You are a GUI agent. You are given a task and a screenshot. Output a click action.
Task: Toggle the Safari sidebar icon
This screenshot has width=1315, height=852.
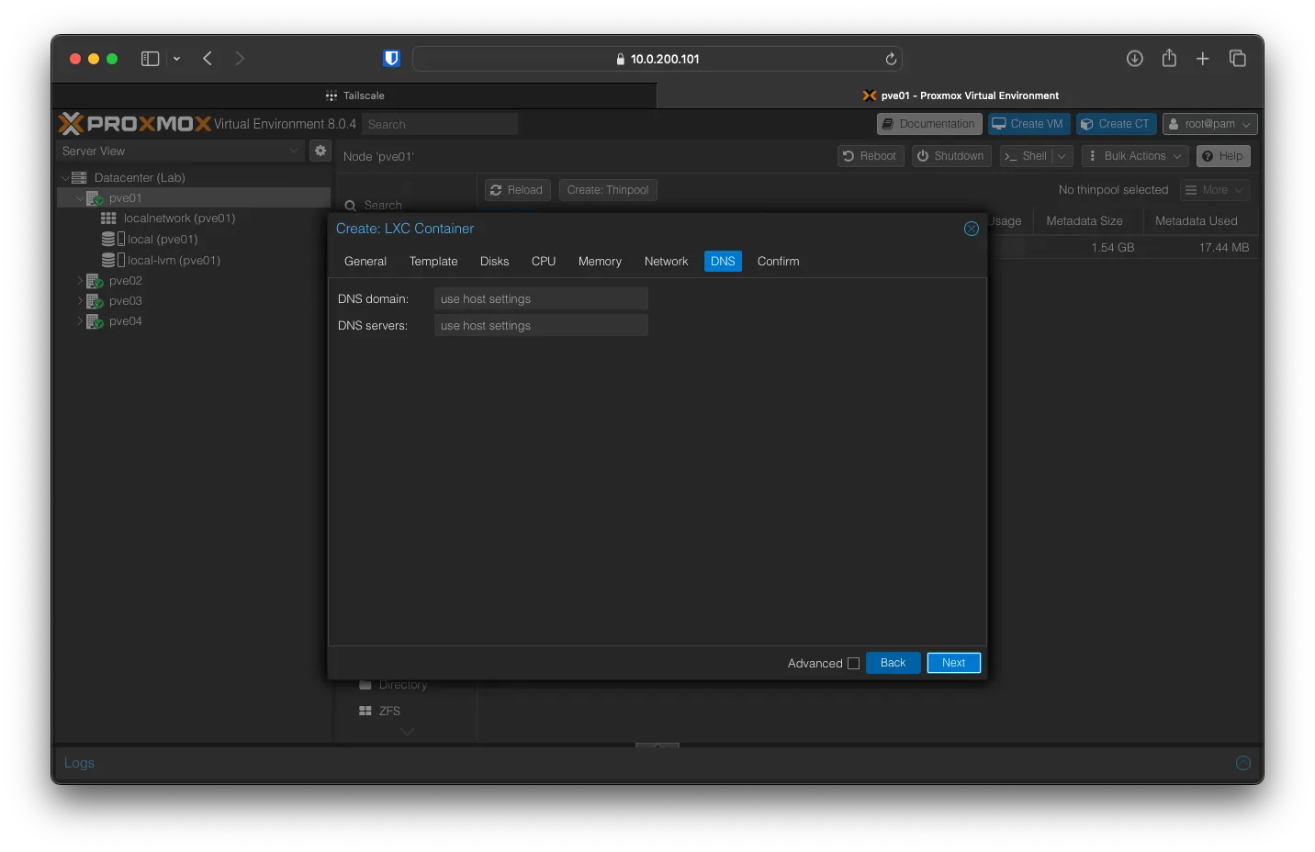[150, 59]
